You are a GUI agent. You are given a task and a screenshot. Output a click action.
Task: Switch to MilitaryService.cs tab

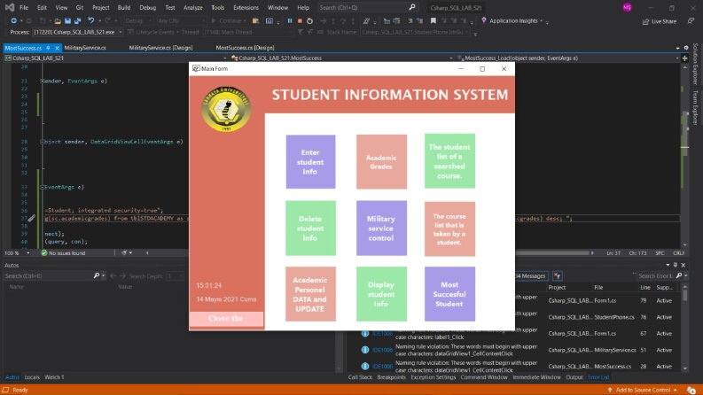(85, 48)
